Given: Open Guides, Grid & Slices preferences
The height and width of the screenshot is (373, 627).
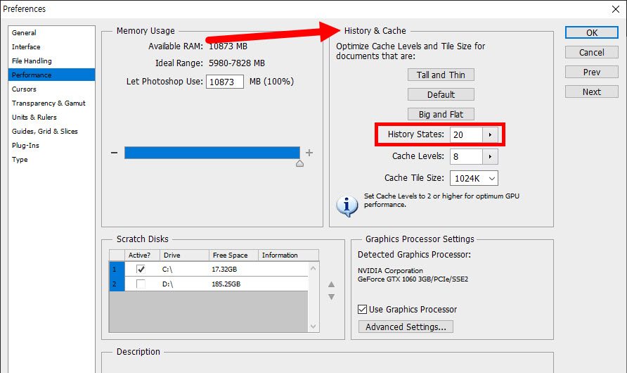Looking at the screenshot, I should coord(44,131).
